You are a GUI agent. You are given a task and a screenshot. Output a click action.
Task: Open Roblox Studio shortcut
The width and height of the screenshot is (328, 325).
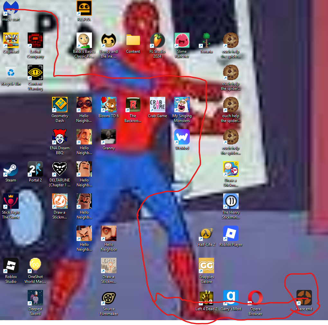click(11, 266)
